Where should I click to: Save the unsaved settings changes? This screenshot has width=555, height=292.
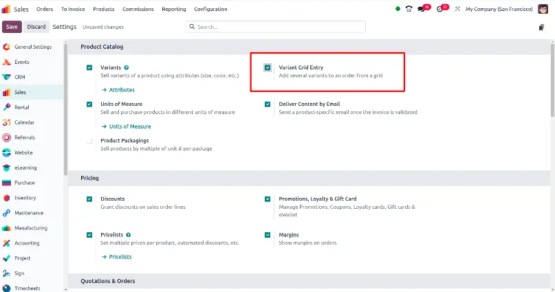pos(12,27)
